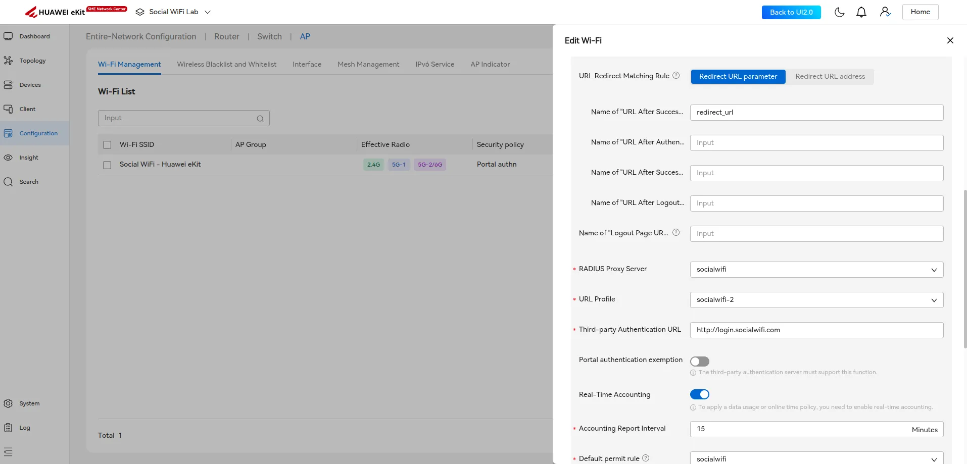Disable the Real-Time Accounting switch
Viewport: 967px width, 464px height.
(700, 394)
